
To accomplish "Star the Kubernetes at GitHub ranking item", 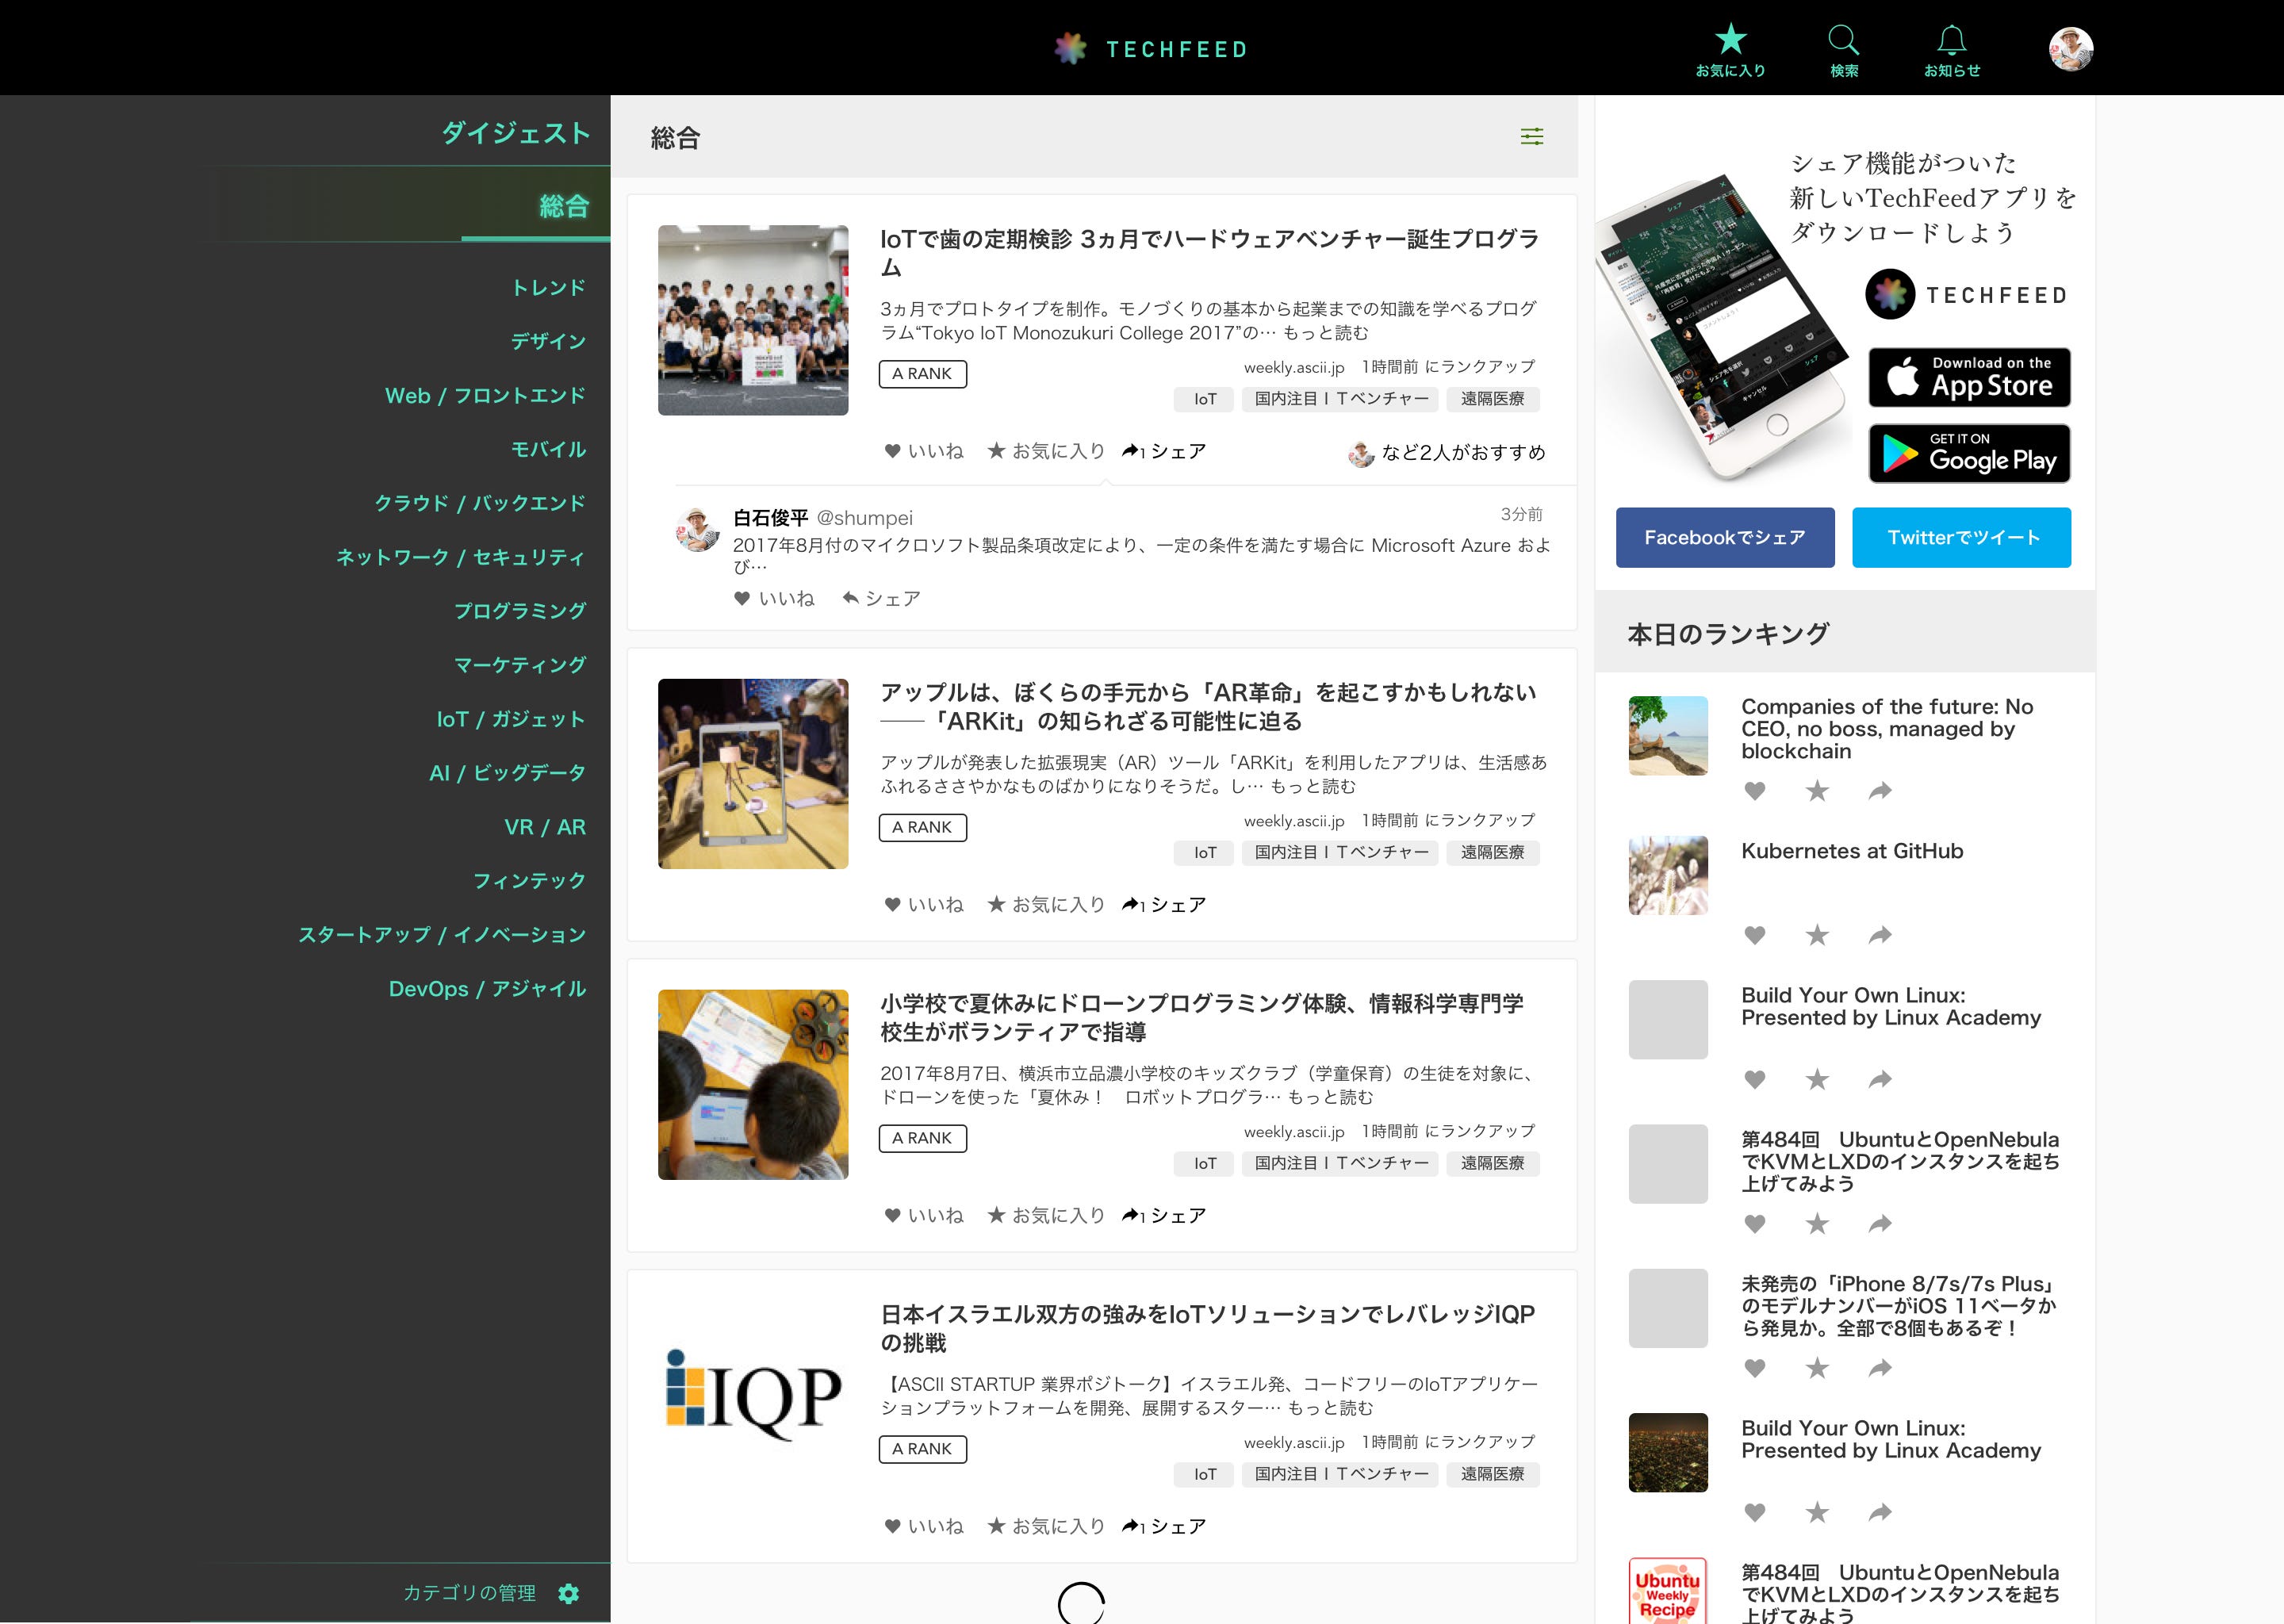I will pos(1817,935).
